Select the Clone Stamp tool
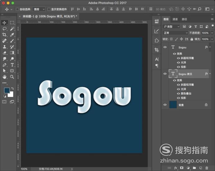This screenshot has width=215, height=171. pos(4,47)
